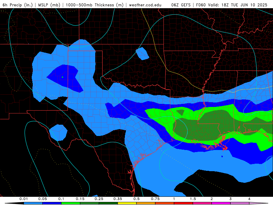Click the light blue color bar segment
The width and height of the screenshot is (273, 205).
[x=33, y=203]
